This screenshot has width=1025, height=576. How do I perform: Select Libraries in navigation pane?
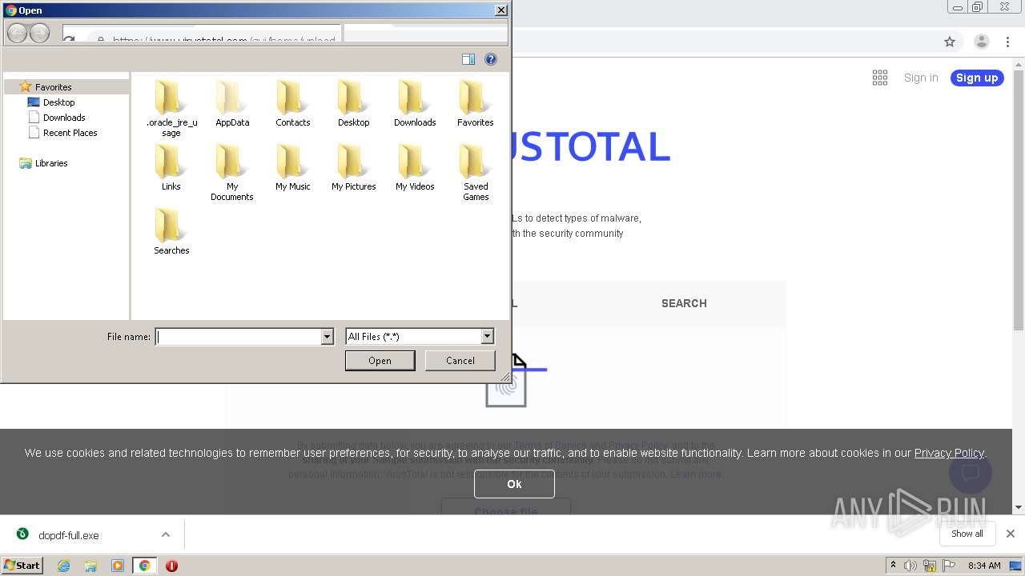tap(51, 163)
